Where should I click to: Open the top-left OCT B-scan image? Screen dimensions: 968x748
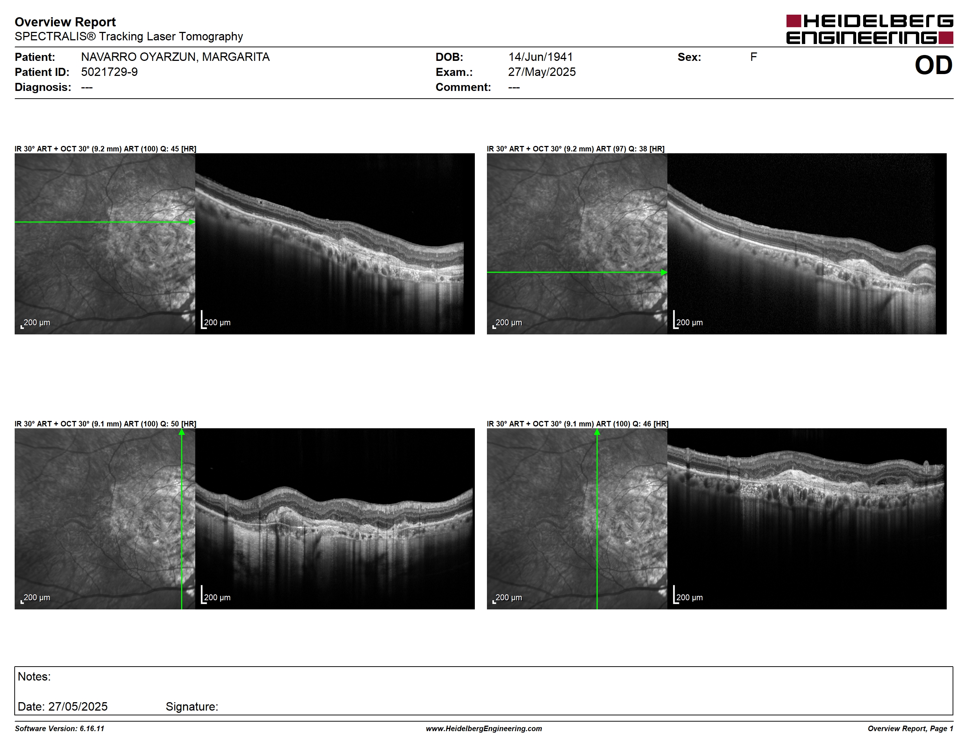(335, 244)
